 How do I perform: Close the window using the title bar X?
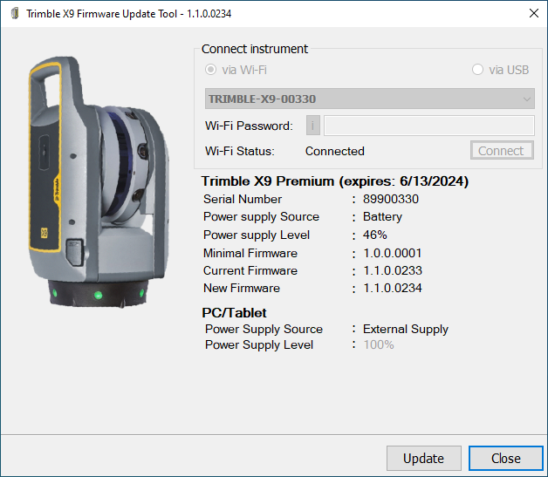point(534,13)
